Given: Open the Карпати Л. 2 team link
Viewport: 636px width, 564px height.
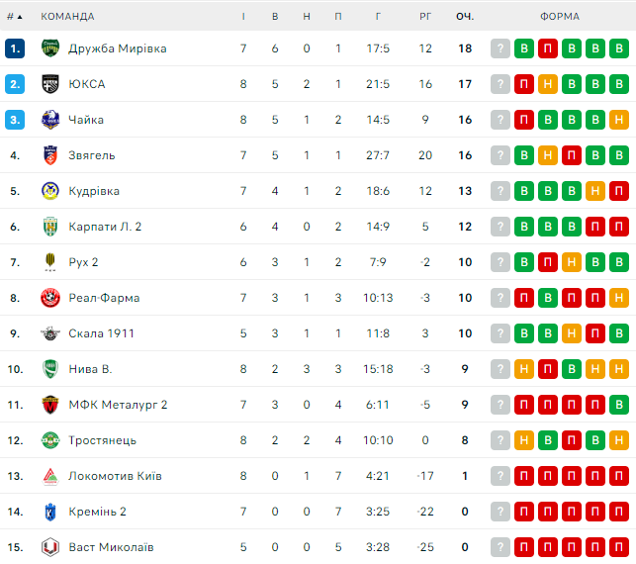Looking at the screenshot, I should (x=105, y=227).
